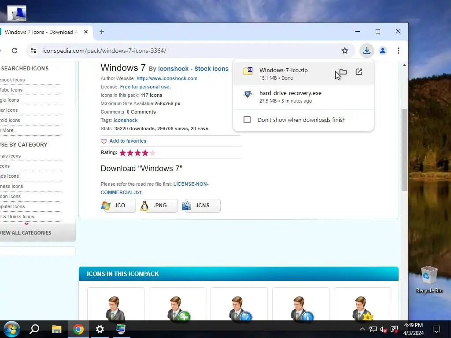Click the muted volume tray icon
The height and width of the screenshot is (338, 451).
tap(384, 329)
